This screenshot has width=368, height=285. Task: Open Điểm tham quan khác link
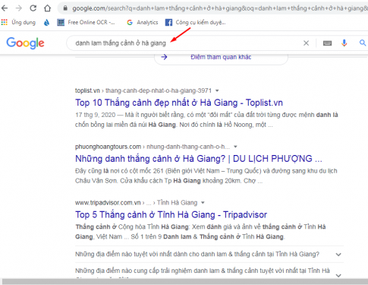click(221, 57)
